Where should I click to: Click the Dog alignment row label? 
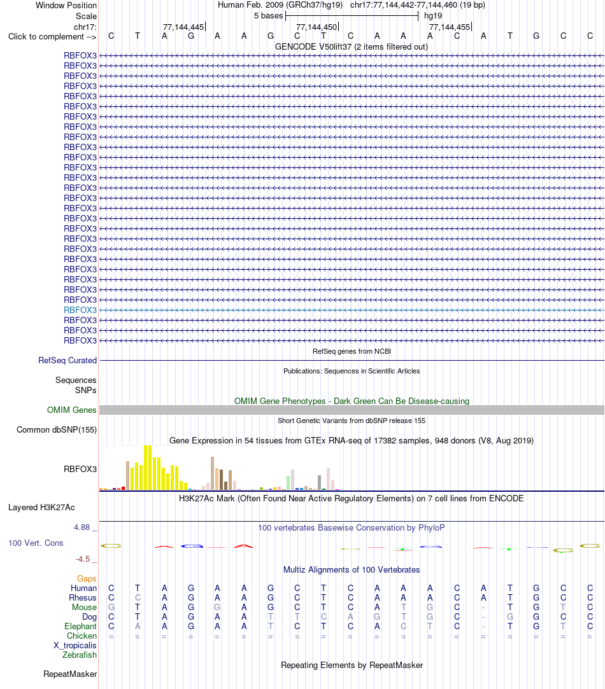tap(89, 617)
